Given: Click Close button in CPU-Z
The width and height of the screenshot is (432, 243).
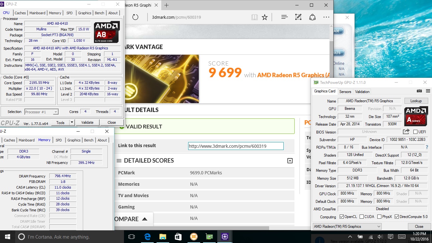Looking at the screenshot, I should click(x=112, y=122).
